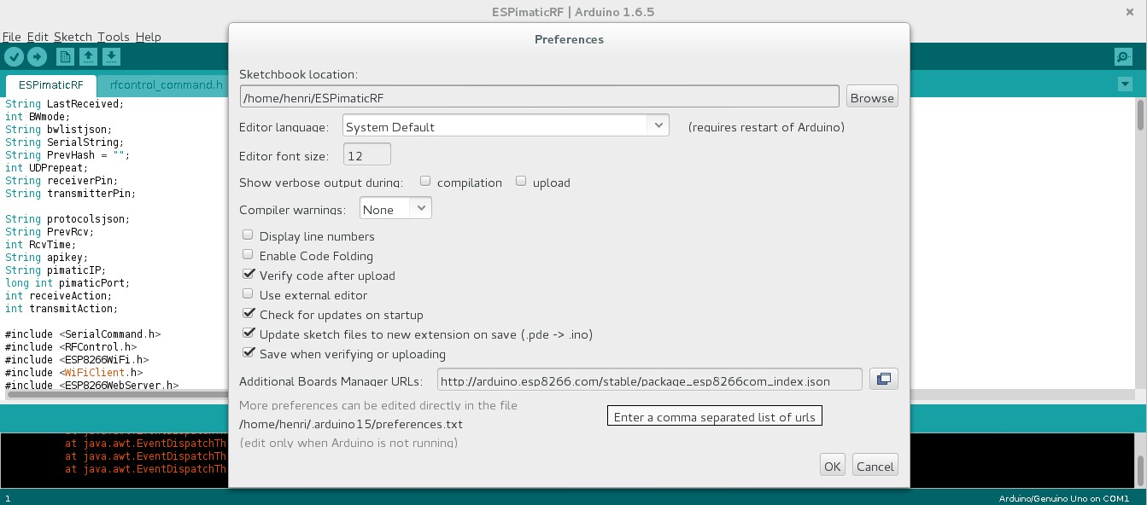Confirm preferences with the OK button

point(833,466)
